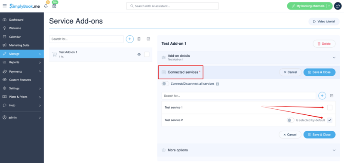Click the Marketing Suite megaphone icon
This screenshot has width=344, height=163.
[x=4, y=45]
